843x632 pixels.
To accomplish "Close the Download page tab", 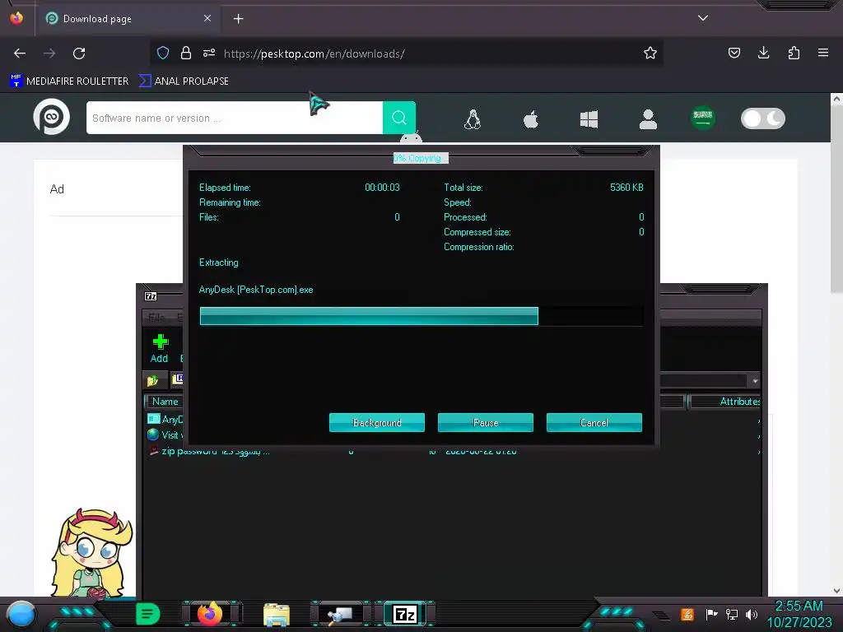I will (207, 18).
